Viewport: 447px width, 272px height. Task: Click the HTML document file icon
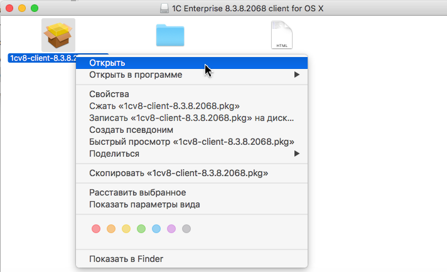click(x=281, y=35)
